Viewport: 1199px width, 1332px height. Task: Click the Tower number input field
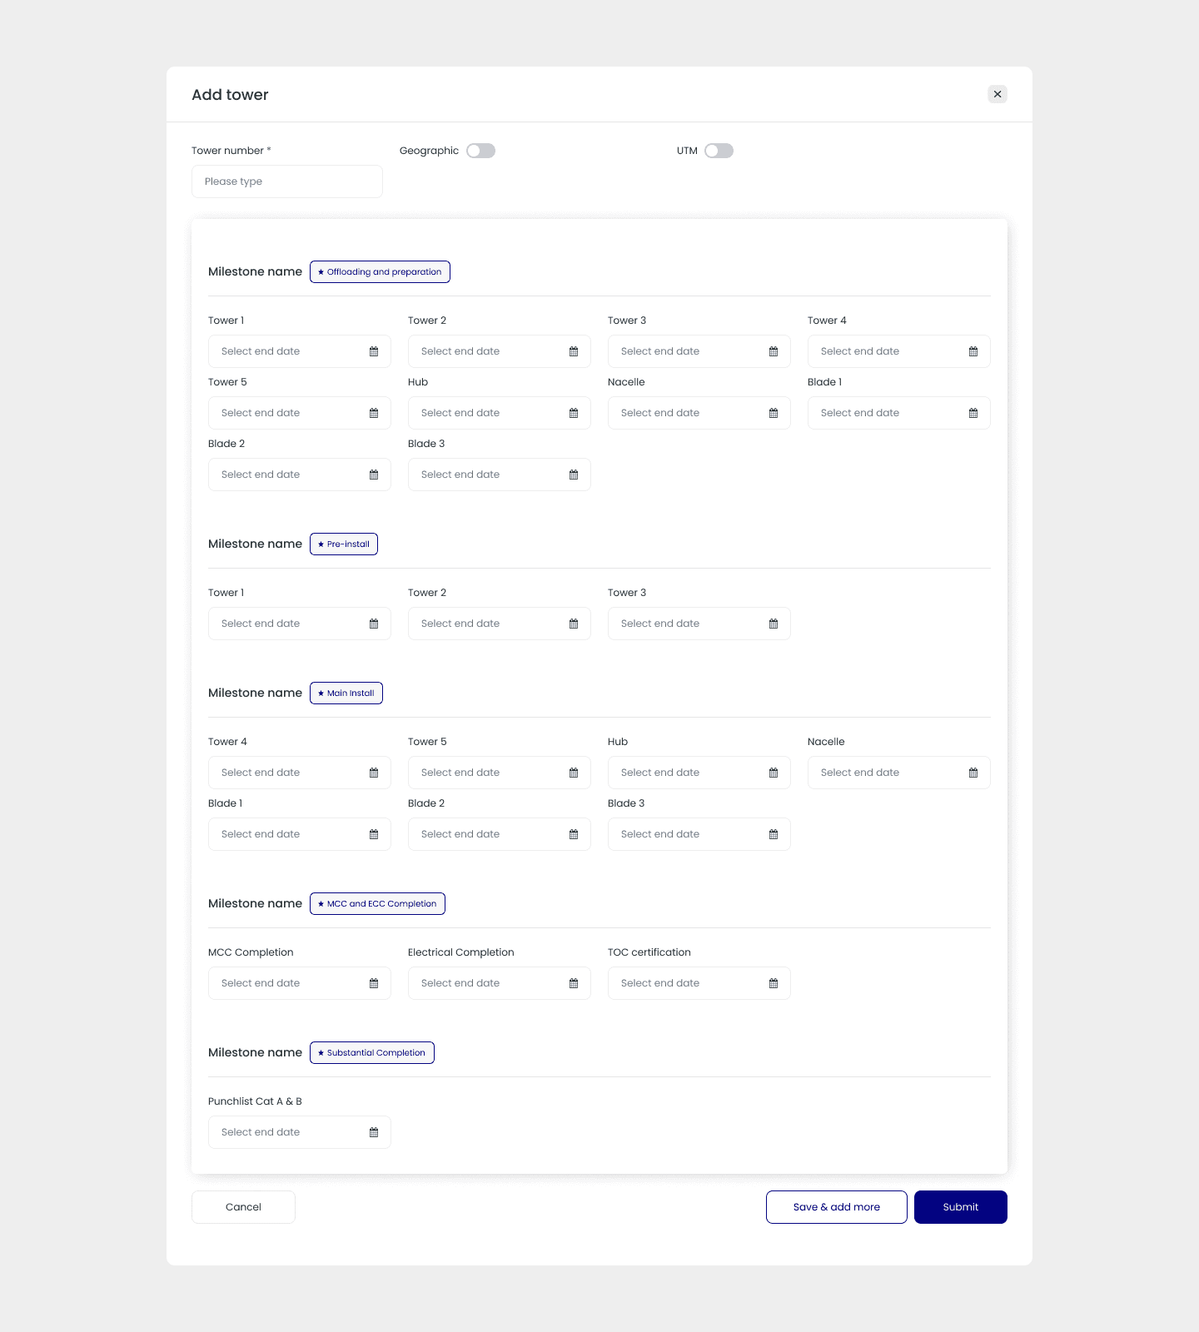click(287, 181)
